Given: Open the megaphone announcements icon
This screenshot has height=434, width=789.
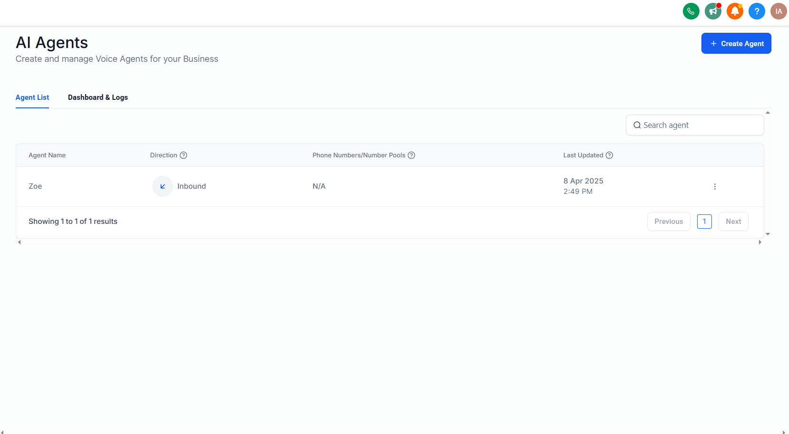Looking at the screenshot, I should [x=713, y=11].
